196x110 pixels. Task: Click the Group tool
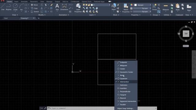[x=154, y=7]
